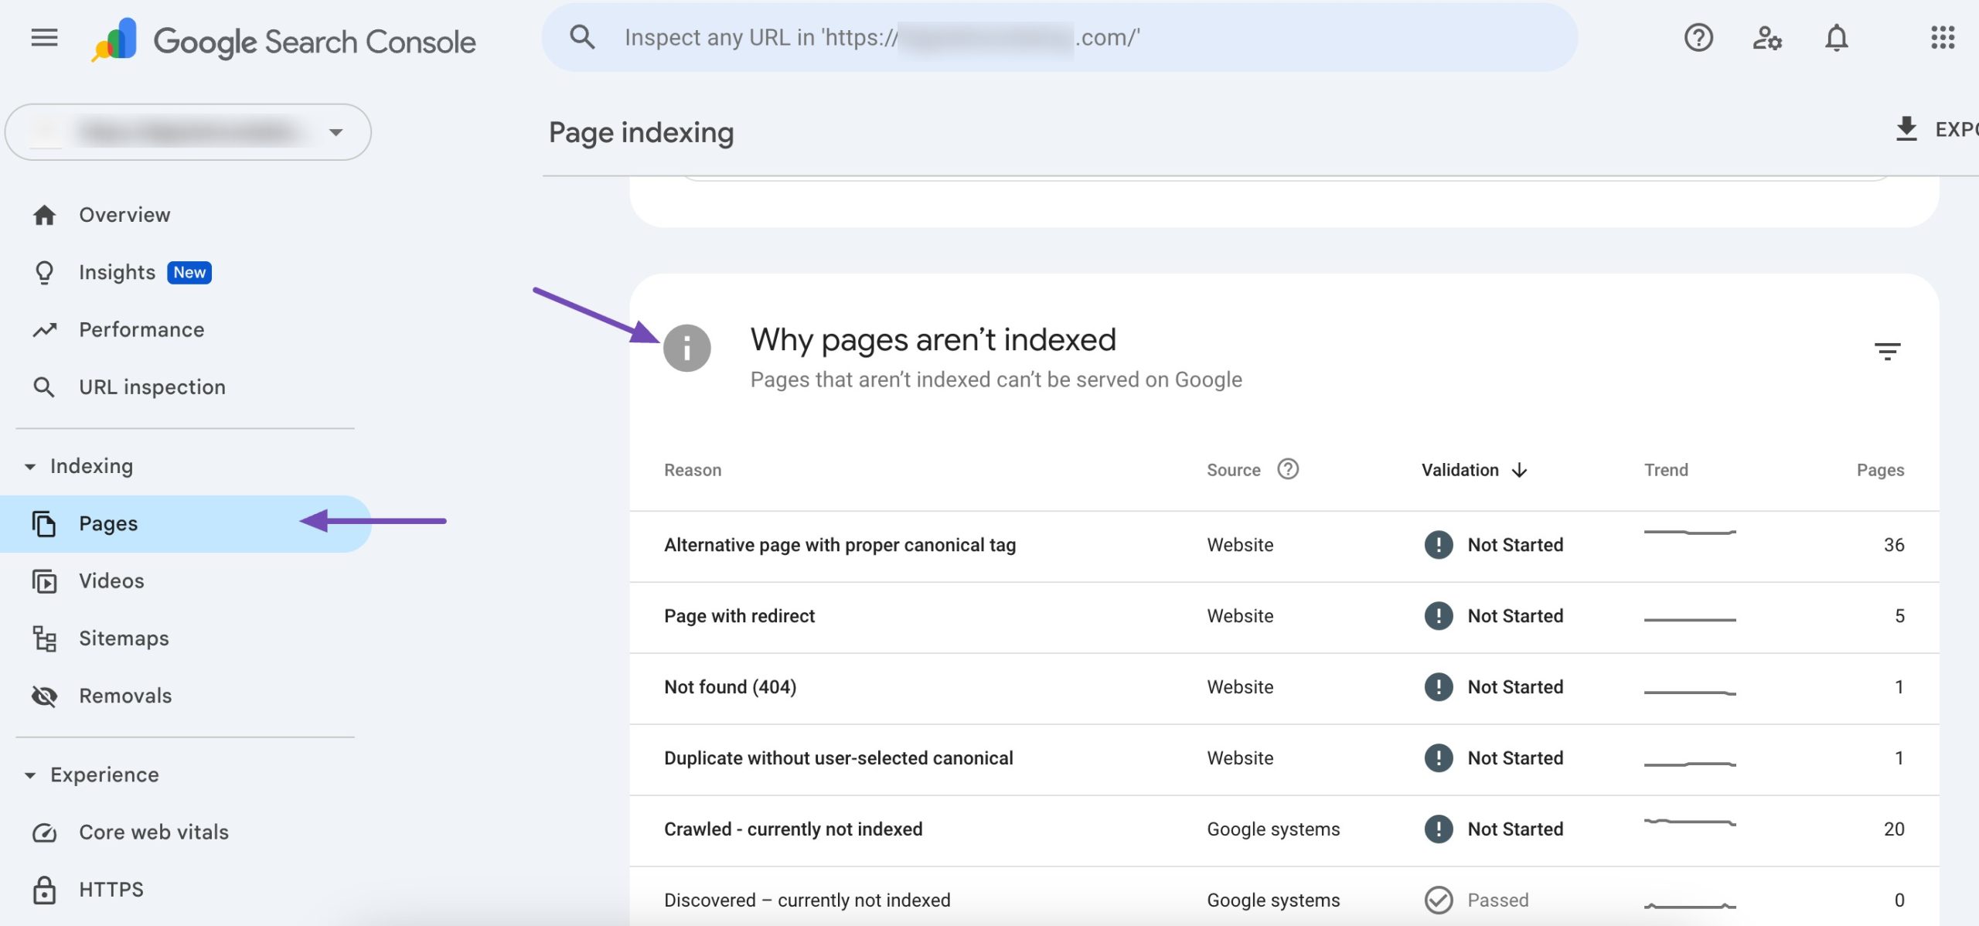
Task: Click the info icon beside Why pages aren't indexed
Action: pyautogui.click(x=686, y=348)
